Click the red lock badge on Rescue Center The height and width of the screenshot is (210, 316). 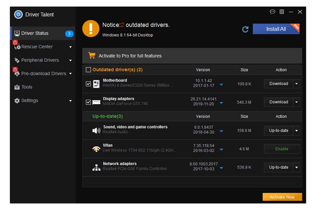15,42
